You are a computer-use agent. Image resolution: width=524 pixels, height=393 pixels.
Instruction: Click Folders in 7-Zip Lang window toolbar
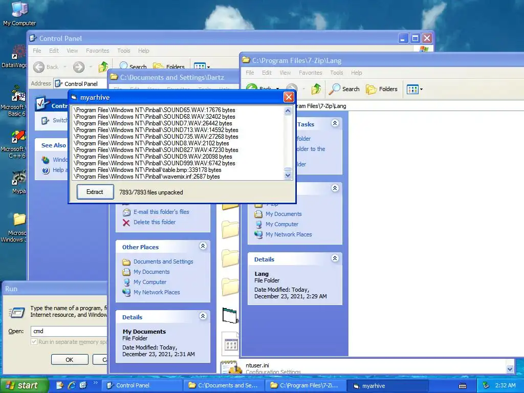382,89
